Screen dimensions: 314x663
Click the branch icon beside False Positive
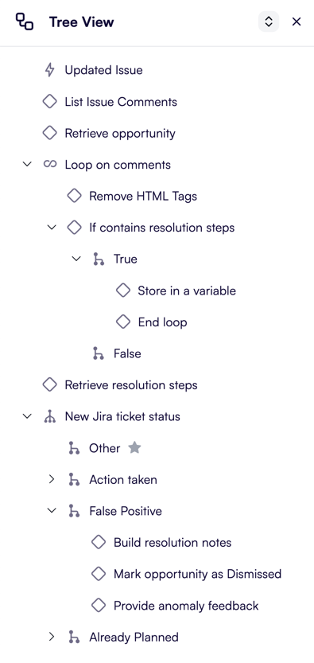[74, 511]
